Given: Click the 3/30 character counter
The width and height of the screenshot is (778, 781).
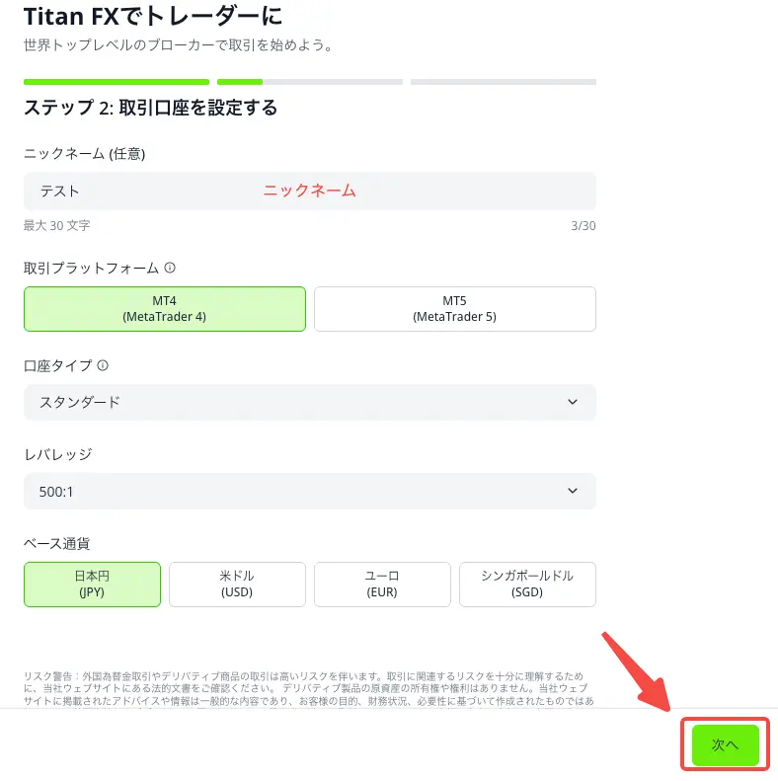Looking at the screenshot, I should tap(583, 226).
